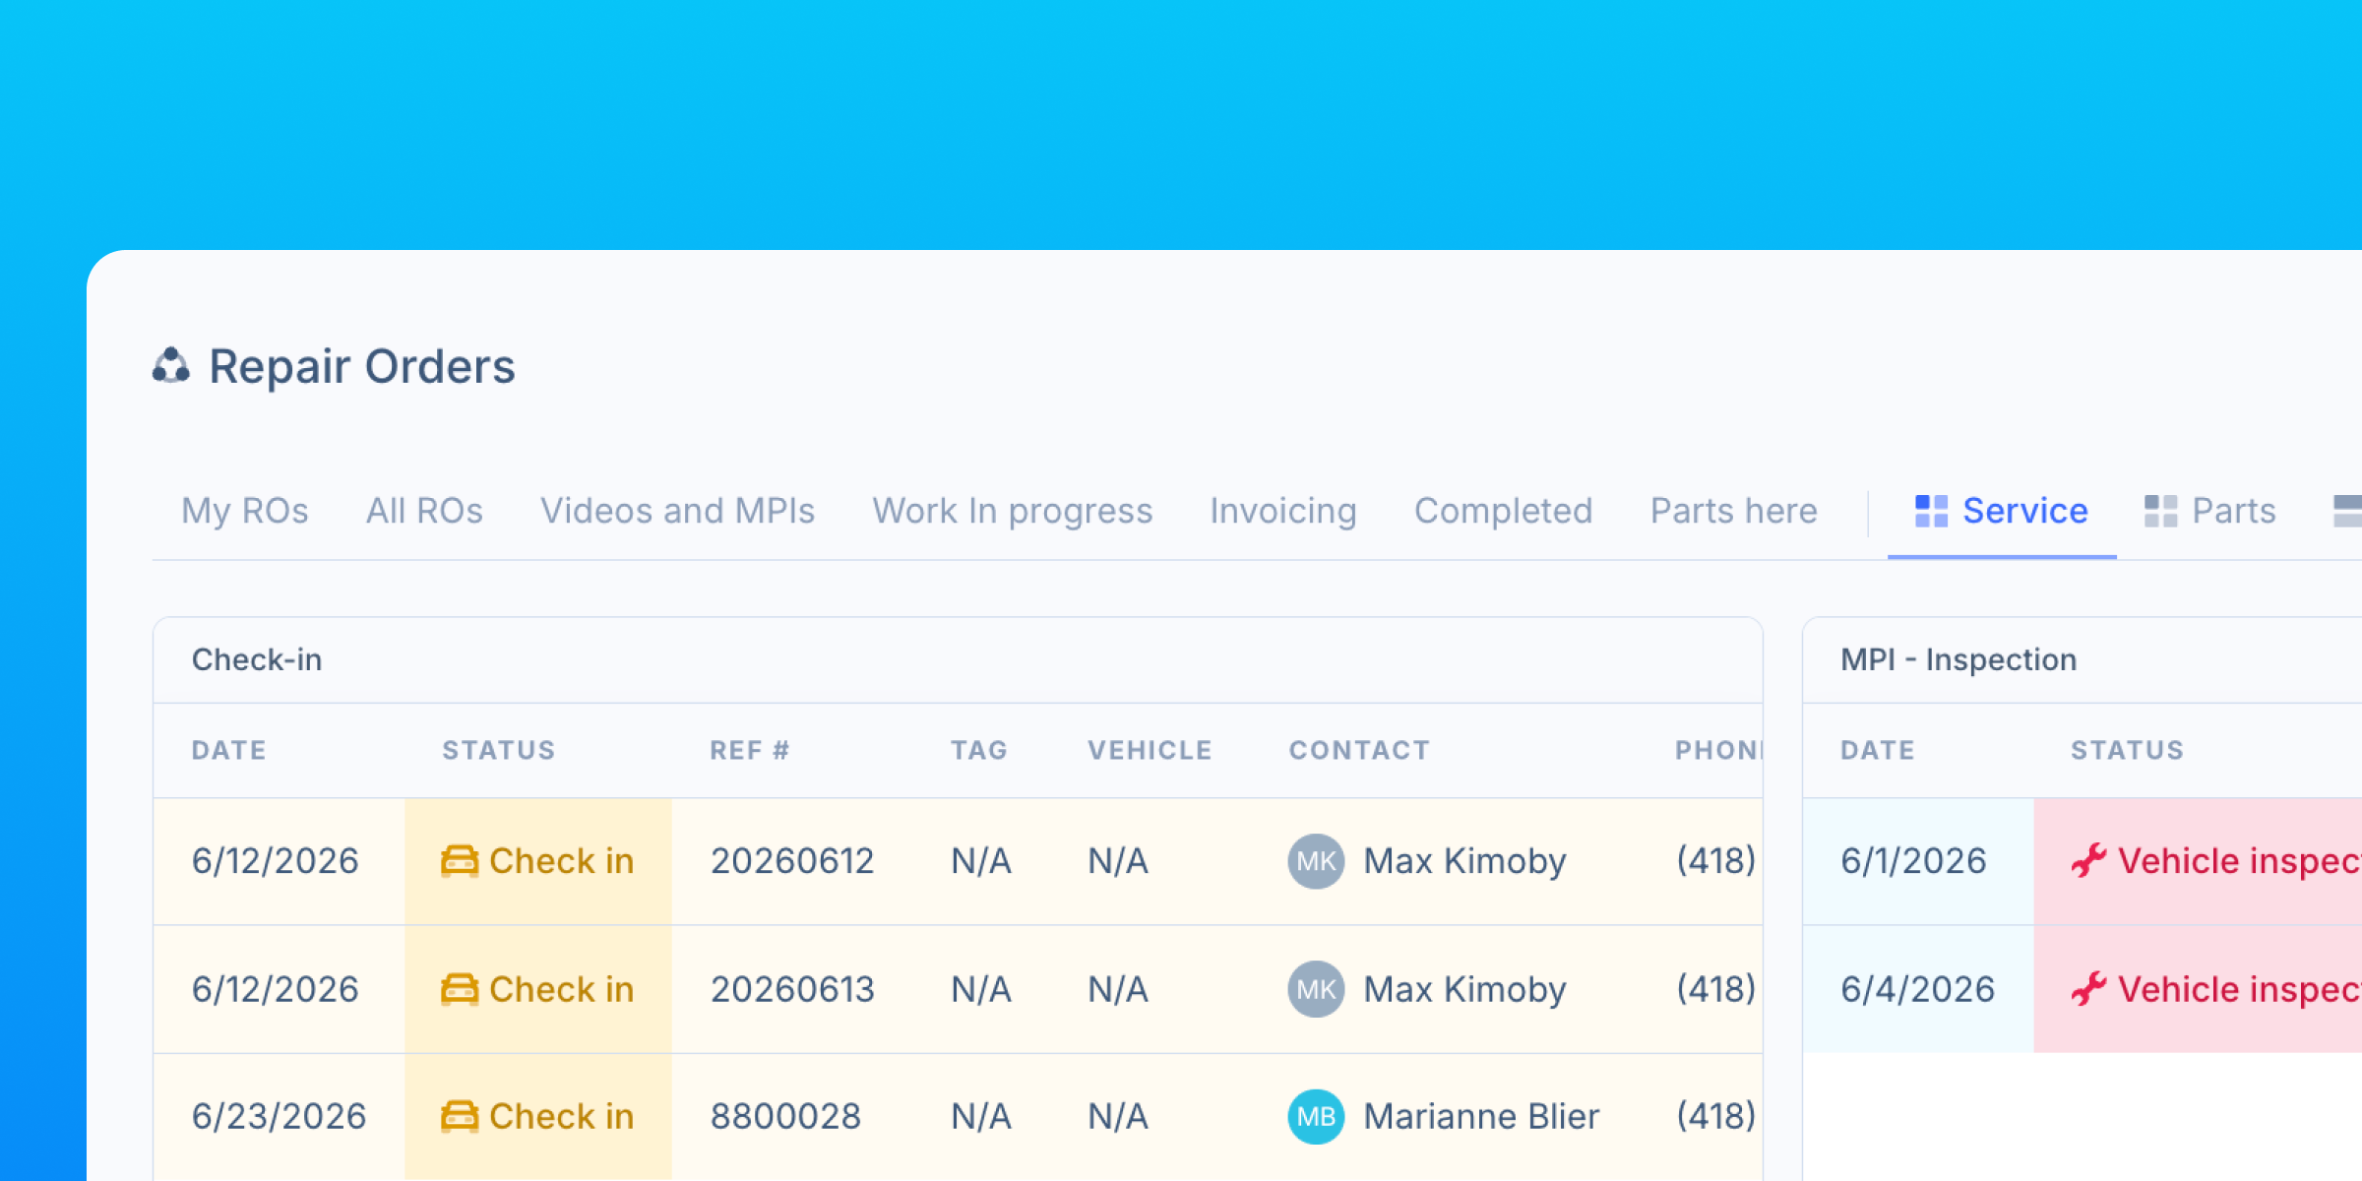Click VEHICLE value N/A in 20260612 row
This screenshot has width=2362, height=1181.
(1118, 861)
